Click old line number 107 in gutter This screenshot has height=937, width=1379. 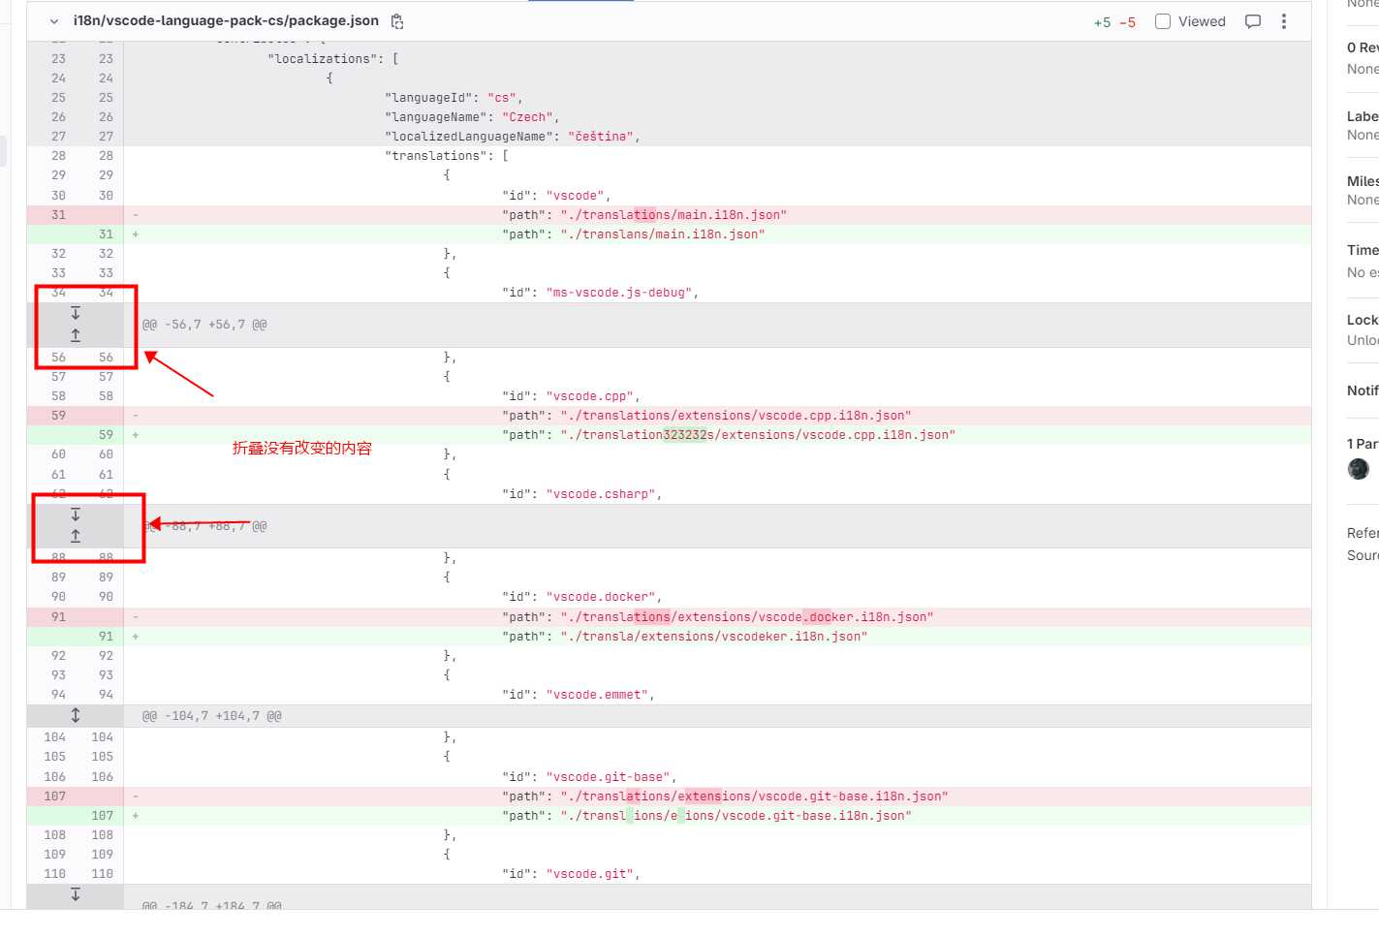coord(55,796)
